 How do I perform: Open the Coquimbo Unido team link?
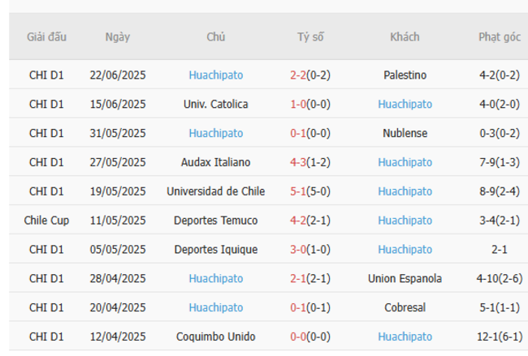216,337
